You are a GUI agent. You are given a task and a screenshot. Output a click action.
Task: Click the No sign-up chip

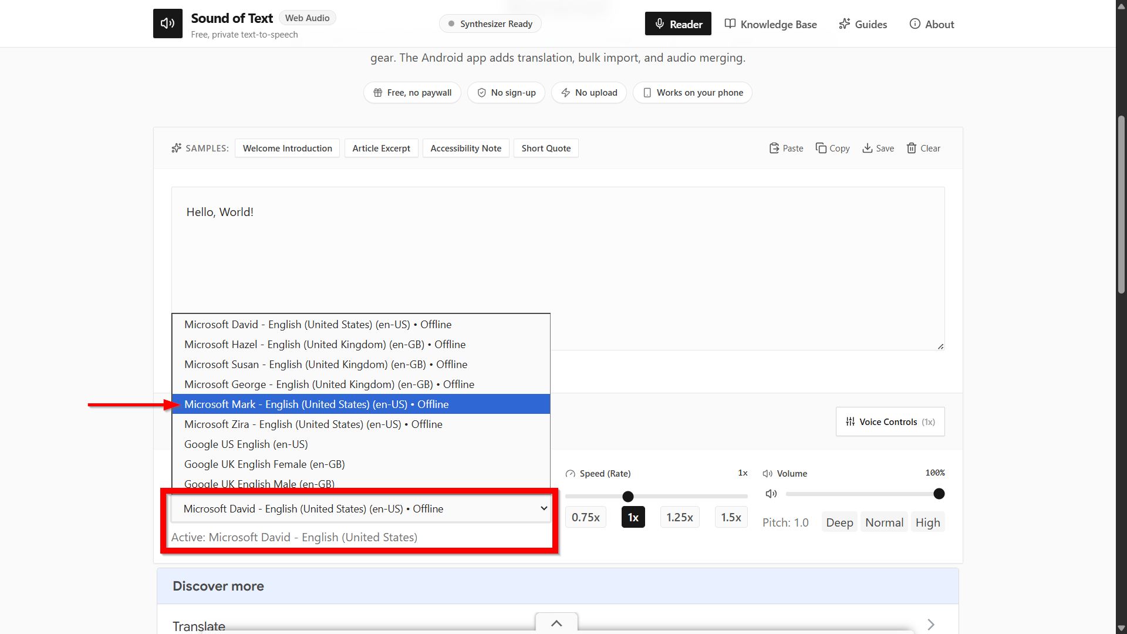point(506,93)
